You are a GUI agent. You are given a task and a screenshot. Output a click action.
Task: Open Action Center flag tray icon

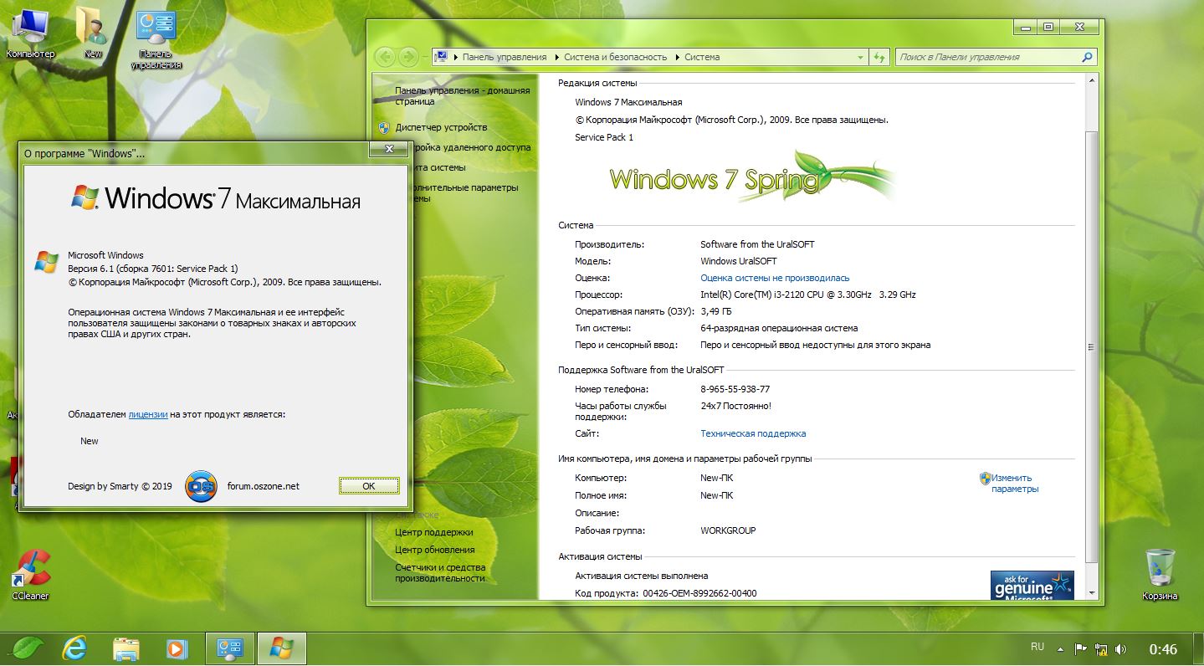(x=1080, y=649)
